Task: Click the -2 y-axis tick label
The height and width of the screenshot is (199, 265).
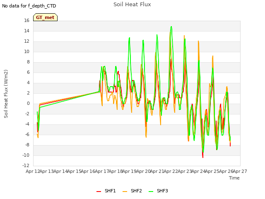Action: click(27, 114)
